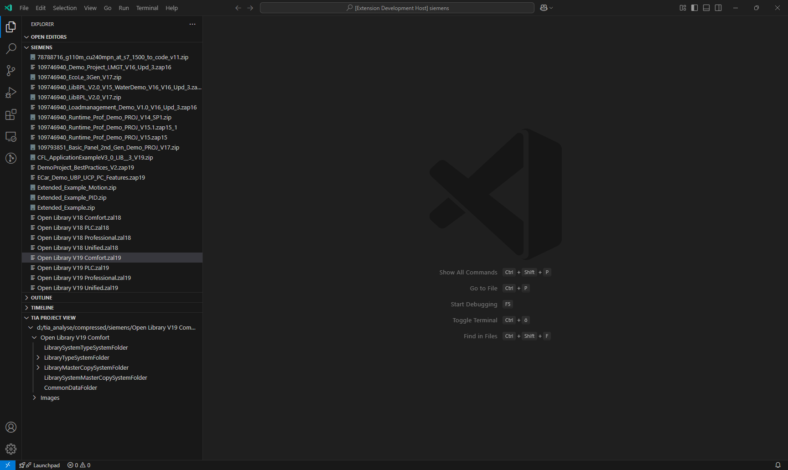Select DemoProject_BestPractices_V2.zap19 file
Screen dimensions: 788x470
(112, 167)
